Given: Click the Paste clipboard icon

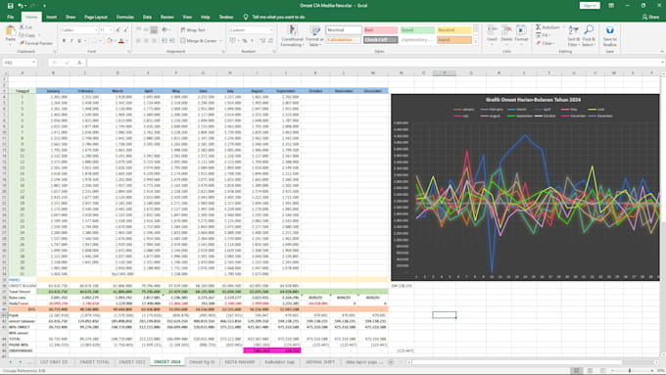Looking at the screenshot, I should pos(10,31).
